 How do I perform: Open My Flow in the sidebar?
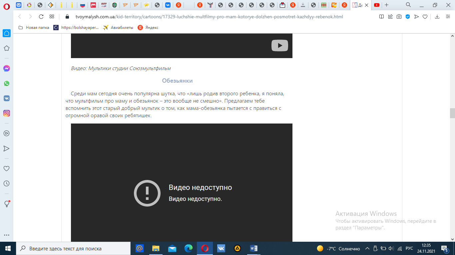(7, 148)
